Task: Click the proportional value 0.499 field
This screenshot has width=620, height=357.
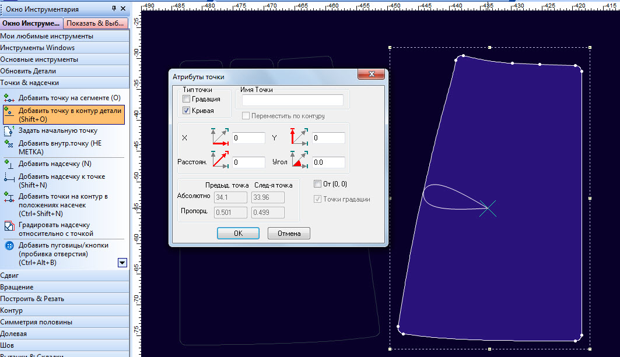Action: click(x=268, y=212)
